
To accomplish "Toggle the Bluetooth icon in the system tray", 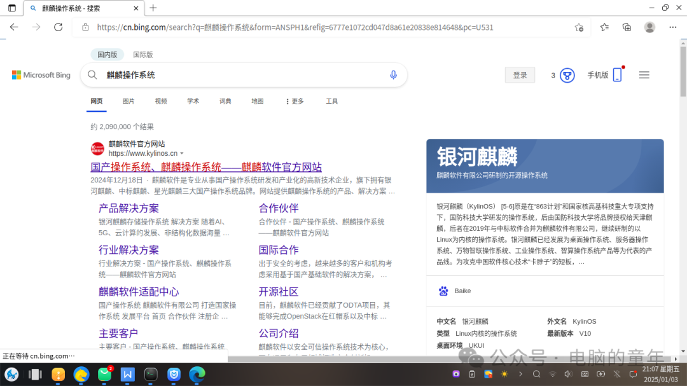I will tap(617, 374).
